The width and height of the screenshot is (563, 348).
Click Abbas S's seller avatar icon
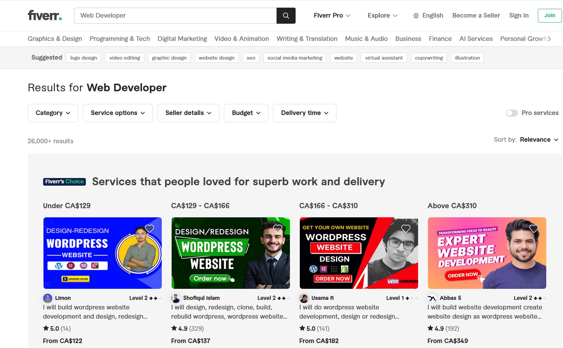pos(432,298)
